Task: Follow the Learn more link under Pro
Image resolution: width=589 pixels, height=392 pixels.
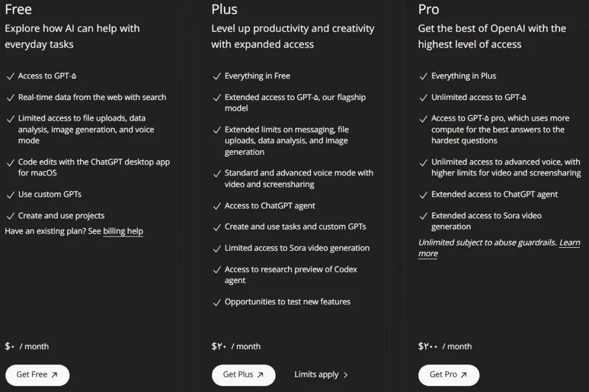Action: pyautogui.click(x=499, y=248)
